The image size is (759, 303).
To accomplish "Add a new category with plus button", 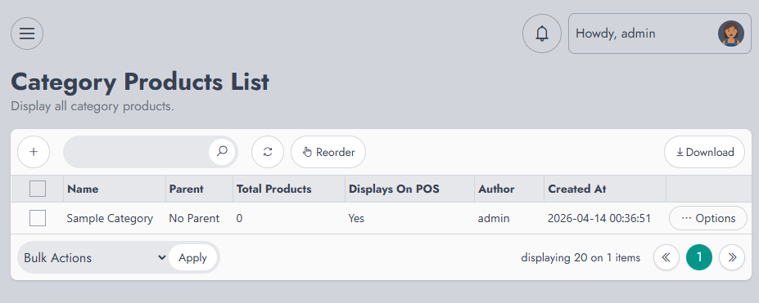I will click(x=34, y=152).
